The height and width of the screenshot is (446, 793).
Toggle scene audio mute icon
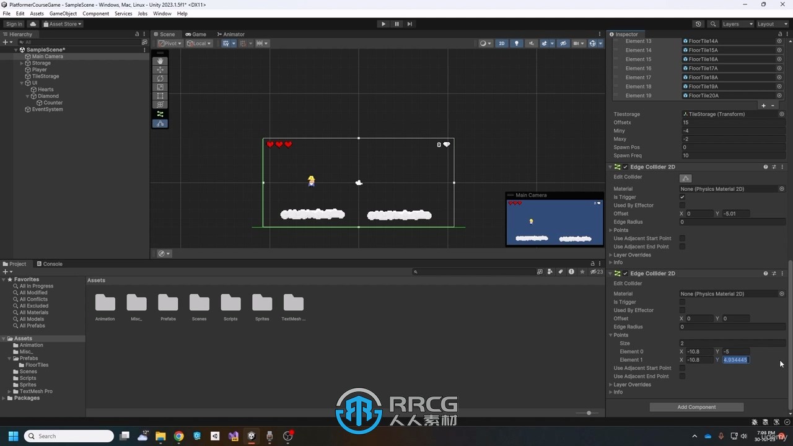tap(532, 43)
